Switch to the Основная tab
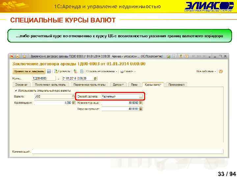The image size is (237, 178). [21, 85]
